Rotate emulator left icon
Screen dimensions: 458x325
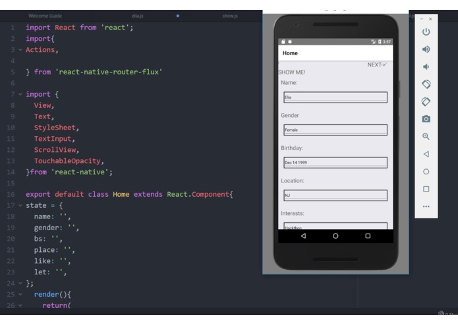pyautogui.click(x=426, y=84)
